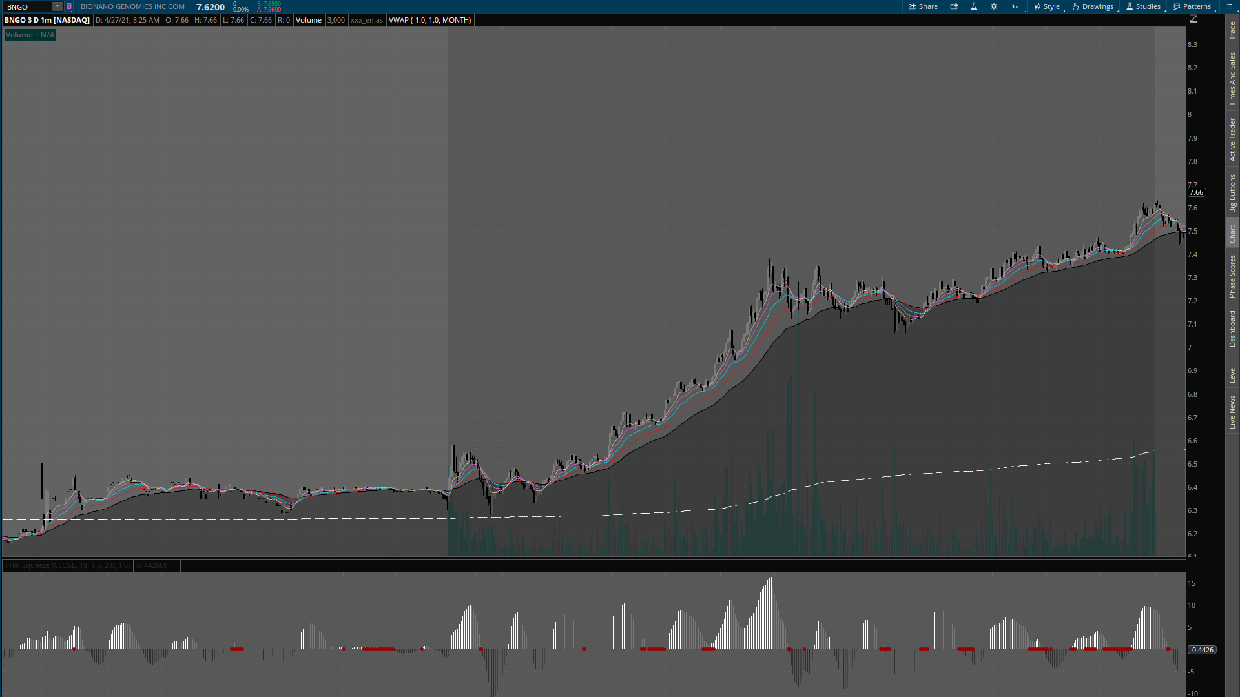This screenshot has width=1240, height=697.
Task: Click the price axis scale icon
Action: (x=1193, y=19)
